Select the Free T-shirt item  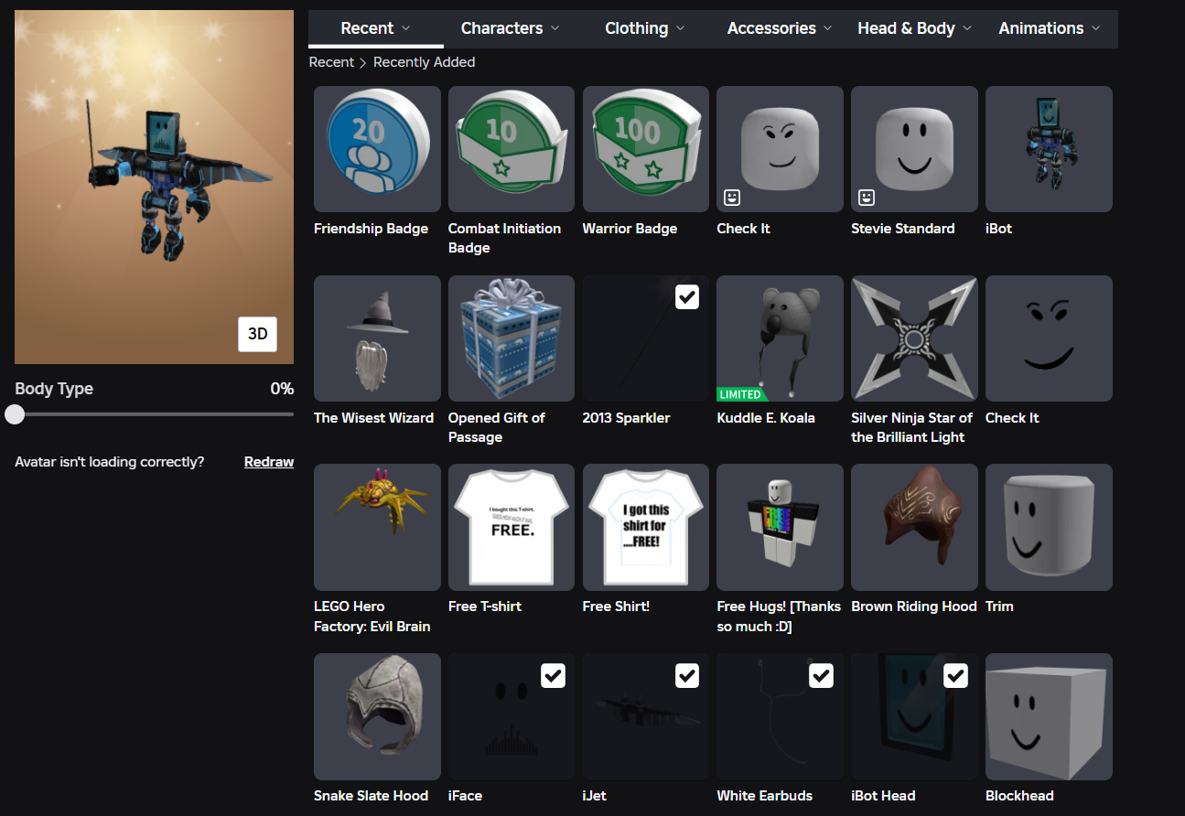point(512,527)
